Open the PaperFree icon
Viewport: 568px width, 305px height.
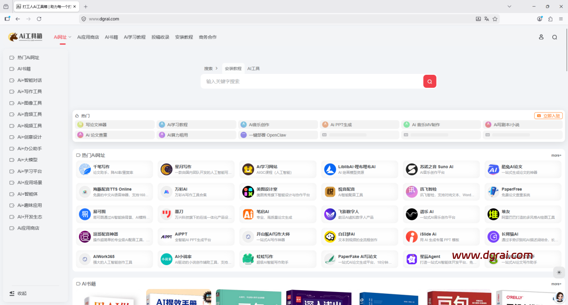(x=493, y=192)
